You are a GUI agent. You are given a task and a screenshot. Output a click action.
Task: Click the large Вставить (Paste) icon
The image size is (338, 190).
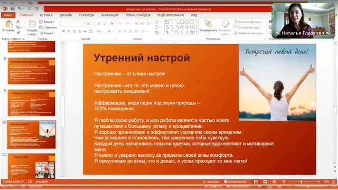[8, 24]
